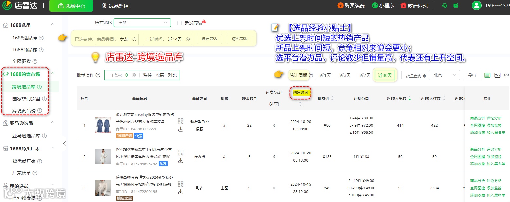Collapse 1688选品 sidebar section
The height and width of the screenshot is (202, 510).
[x=53, y=25]
